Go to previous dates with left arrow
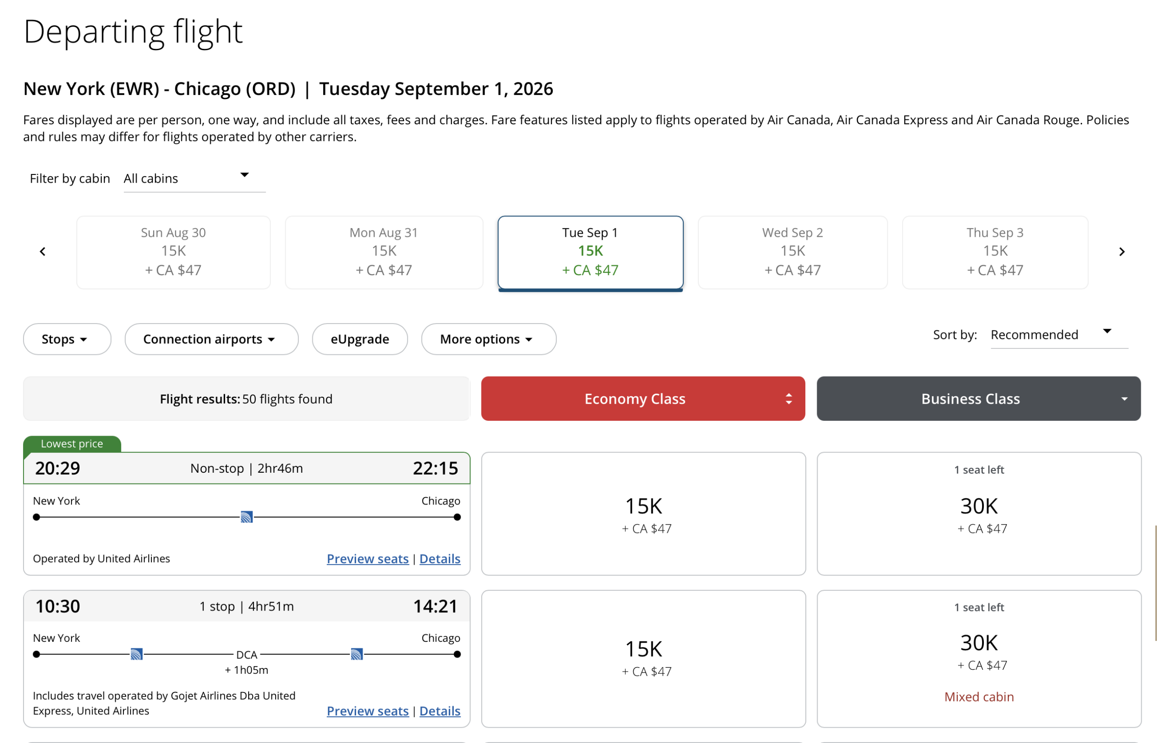This screenshot has height=743, width=1157. click(x=42, y=252)
